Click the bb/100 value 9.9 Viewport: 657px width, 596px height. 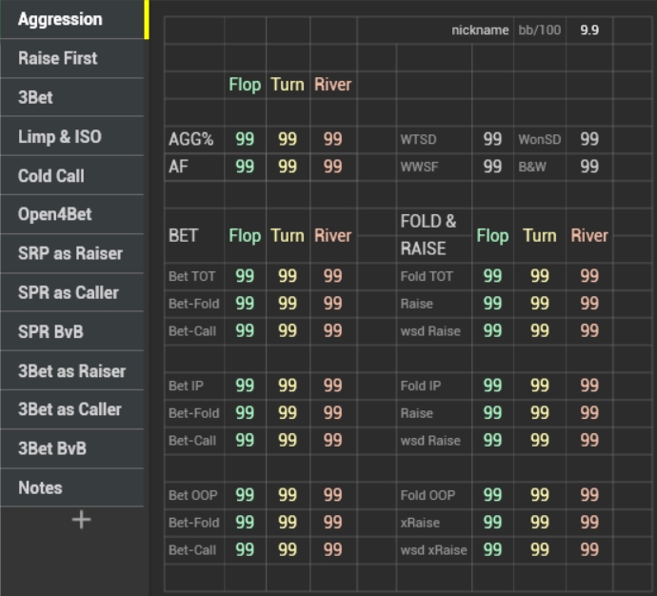coord(589,30)
